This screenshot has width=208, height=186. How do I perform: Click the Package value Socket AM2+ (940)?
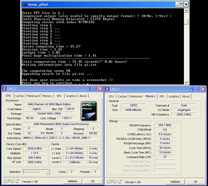tap(49, 114)
